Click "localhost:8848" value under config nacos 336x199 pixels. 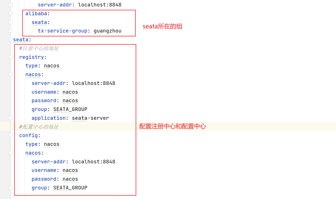point(94,162)
